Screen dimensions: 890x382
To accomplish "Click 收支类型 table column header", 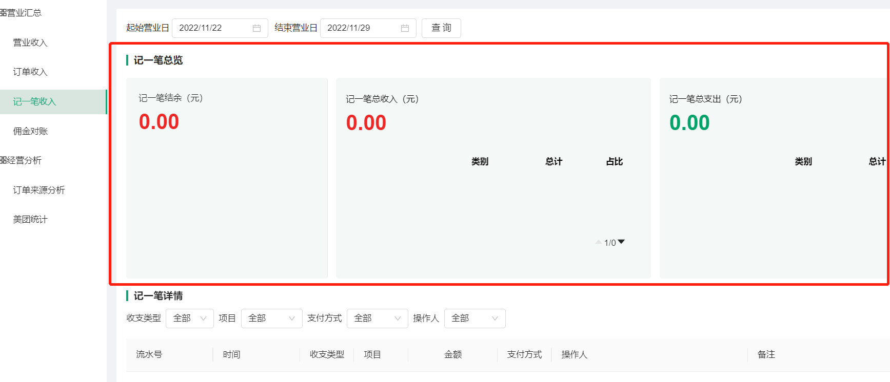I will (x=327, y=354).
